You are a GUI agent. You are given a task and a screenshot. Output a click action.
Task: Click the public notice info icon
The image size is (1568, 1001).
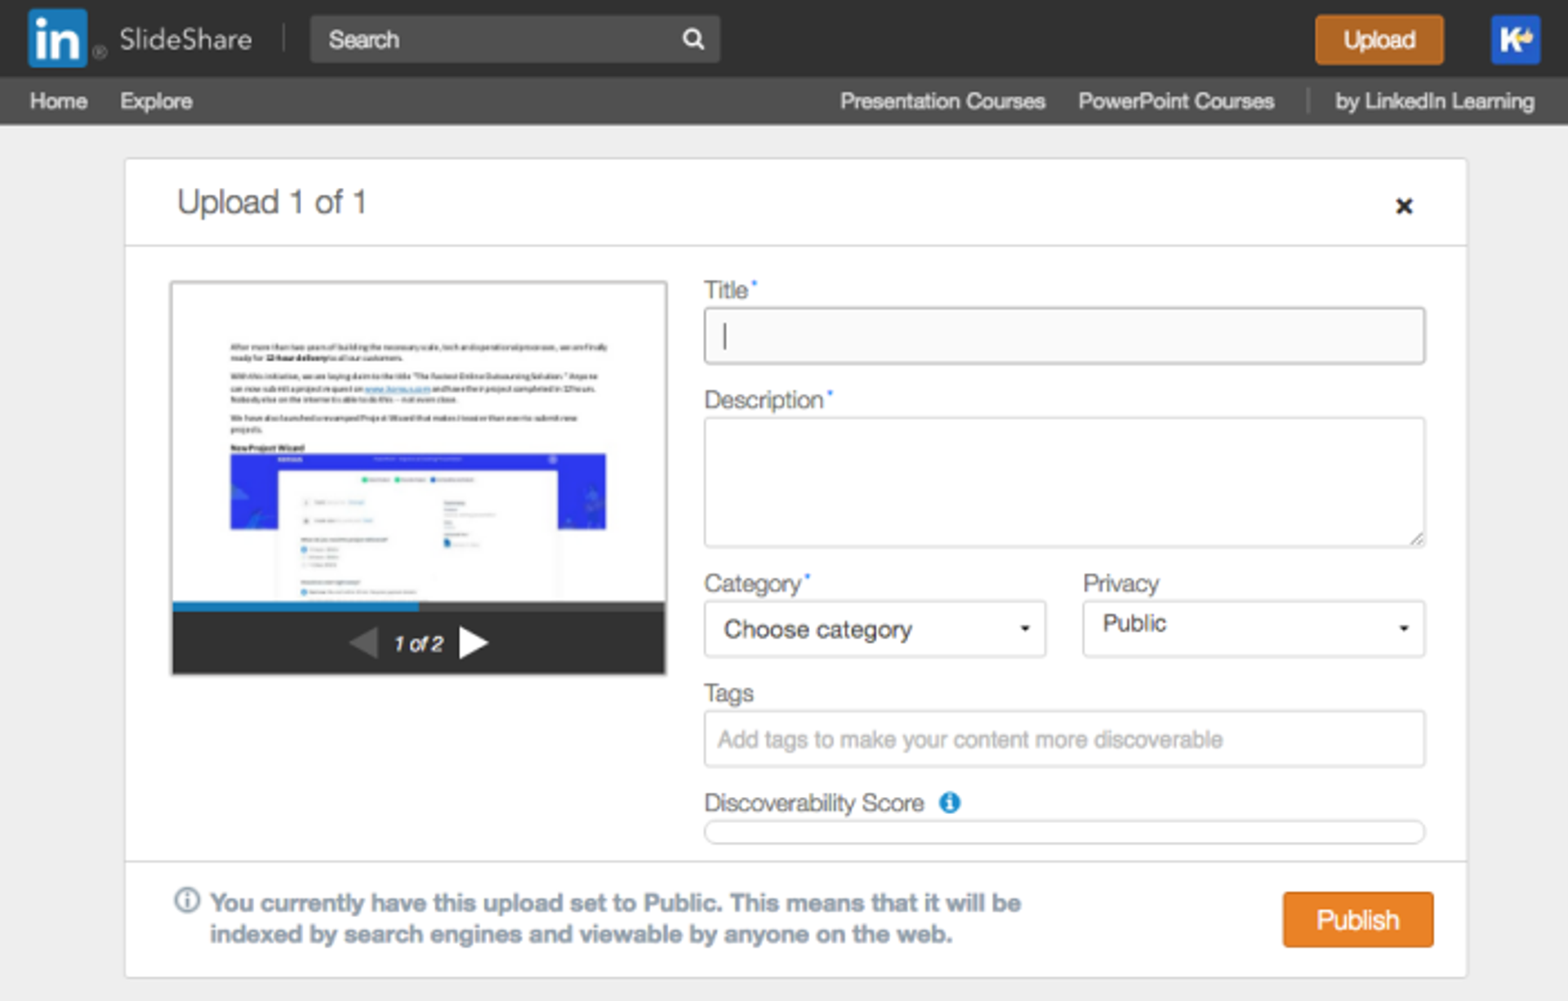point(187,901)
